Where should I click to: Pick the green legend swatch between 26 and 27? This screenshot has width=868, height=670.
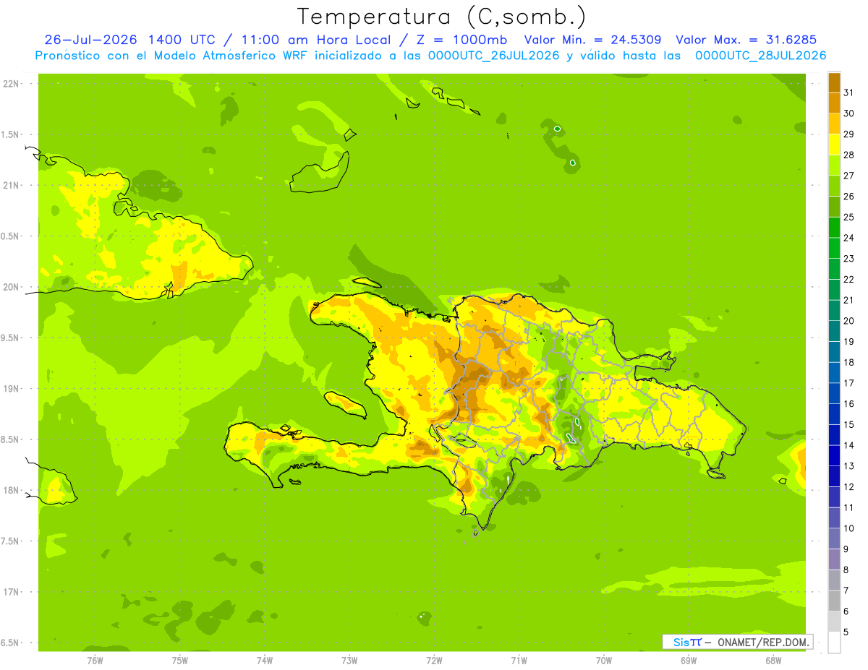834,186
